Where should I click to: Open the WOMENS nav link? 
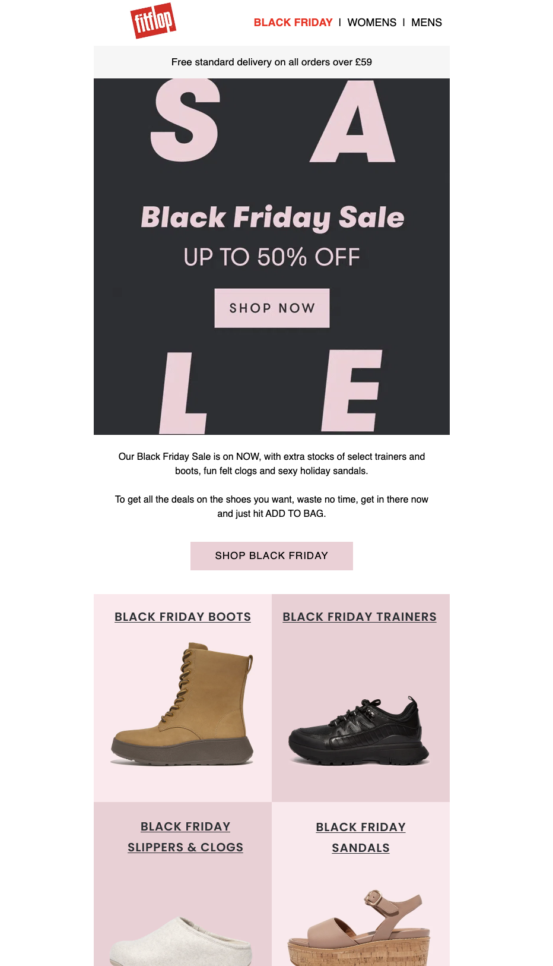click(x=372, y=23)
